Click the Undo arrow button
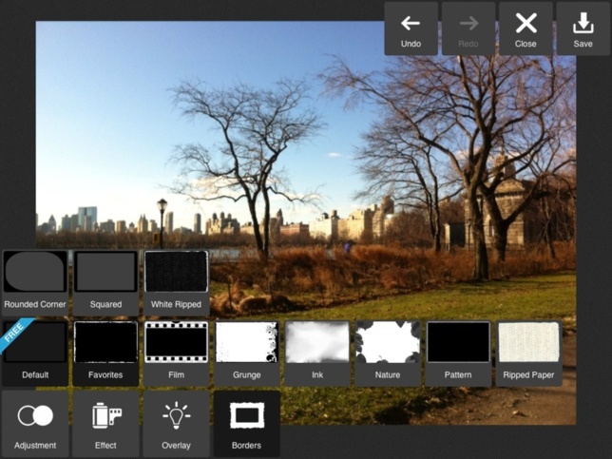This screenshot has width=612, height=459. pyautogui.click(x=411, y=29)
